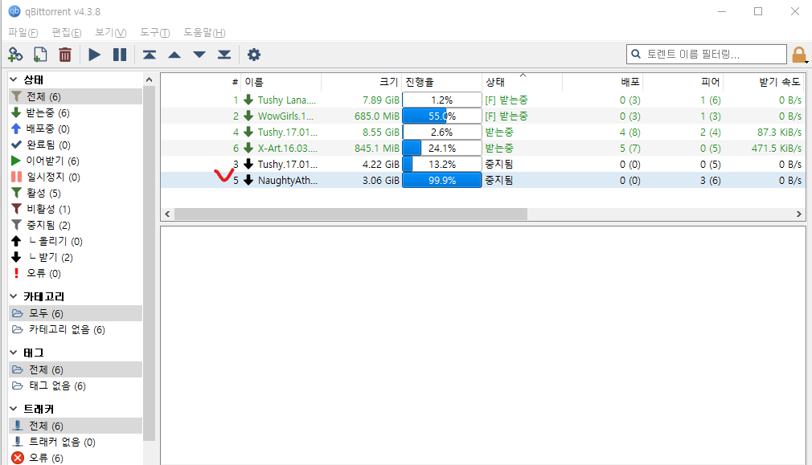Move torrent up in queue

(174, 55)
